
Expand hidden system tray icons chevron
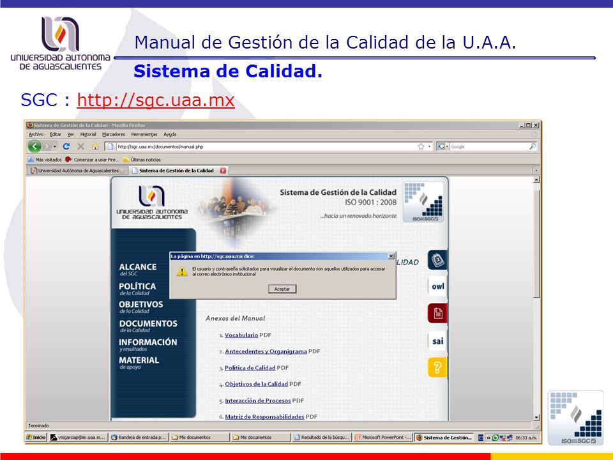click(x=488, y=438)
